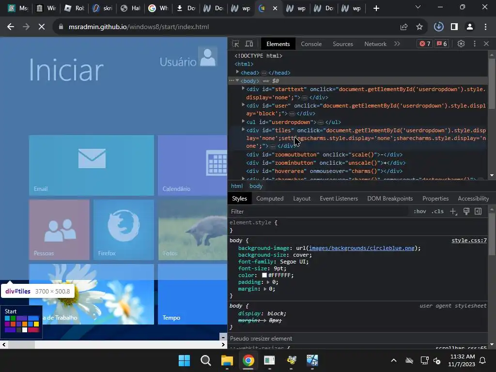Go back to the previous page
The height and width of the screenshot is (372, 496).
coord(11,27)
